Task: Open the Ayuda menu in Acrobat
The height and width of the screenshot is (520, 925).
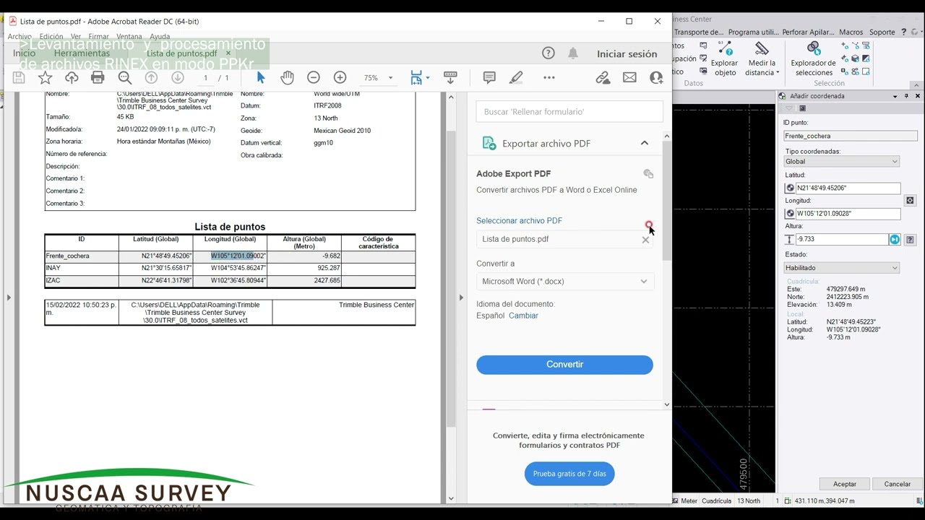Action: tap(160, 36)
